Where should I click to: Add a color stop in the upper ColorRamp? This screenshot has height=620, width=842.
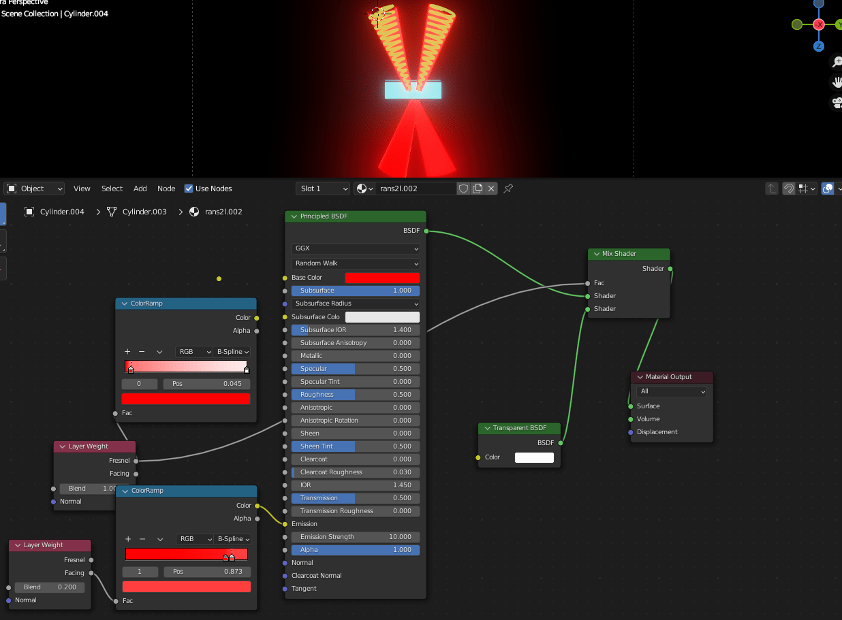pyautogui.click(x=128, y=352)
